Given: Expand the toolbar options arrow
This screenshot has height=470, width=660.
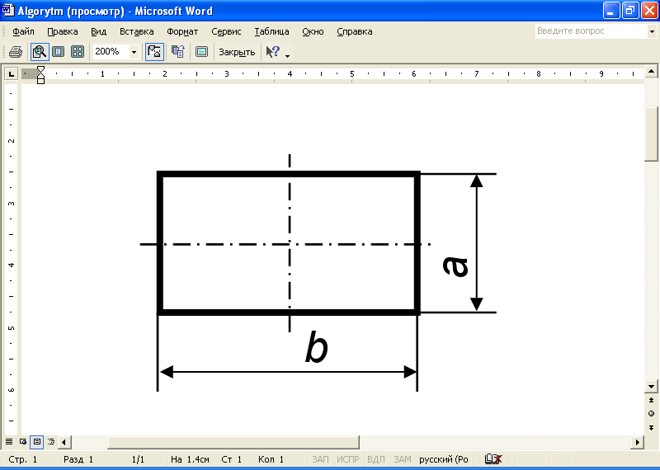Looking at the screenshot, I should click(287, 55).
